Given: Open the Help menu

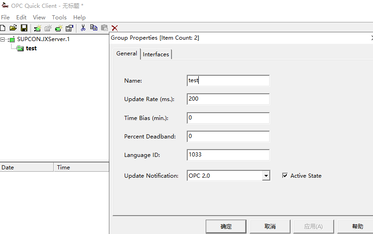Looking at the screenshot, I should tap(79, 17).
